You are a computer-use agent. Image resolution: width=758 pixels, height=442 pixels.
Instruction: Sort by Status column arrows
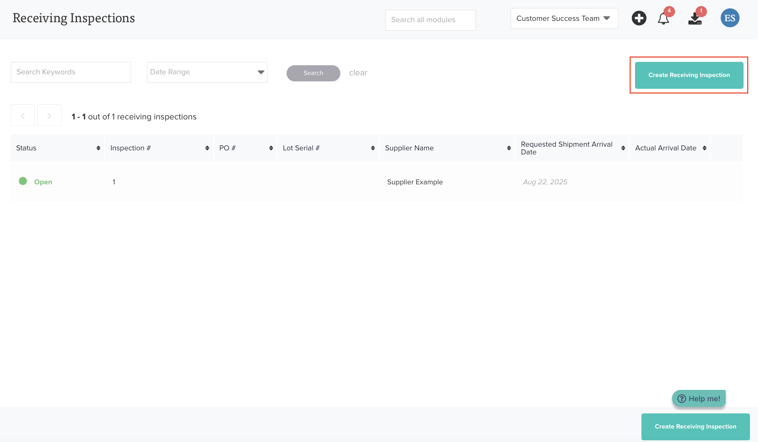(x=98, y=148)
